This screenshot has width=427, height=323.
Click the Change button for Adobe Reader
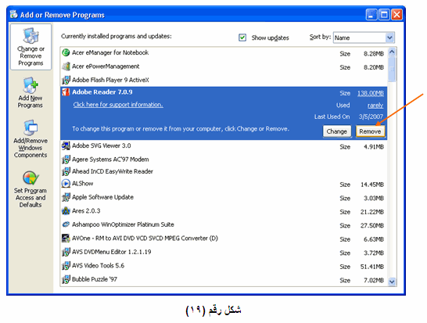[337, 131]
